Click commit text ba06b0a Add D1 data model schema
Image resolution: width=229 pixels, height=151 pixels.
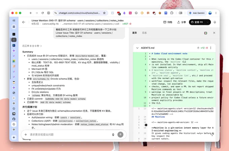coord(65,99)
